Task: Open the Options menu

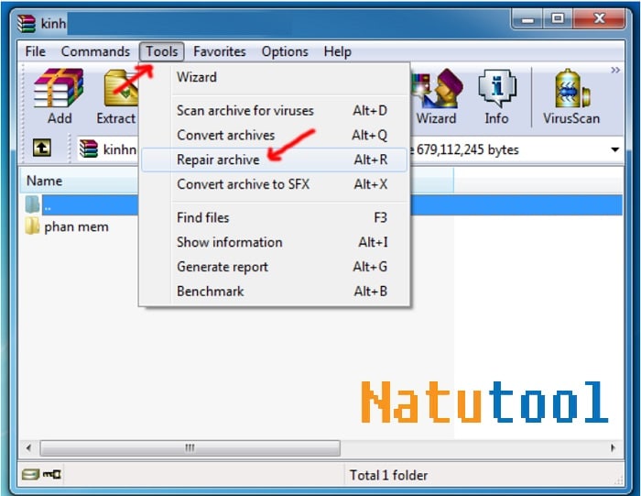Action: [284, 51]
